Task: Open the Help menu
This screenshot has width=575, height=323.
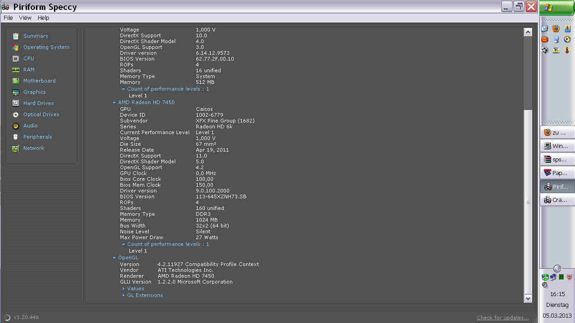Action: point(44,18)
